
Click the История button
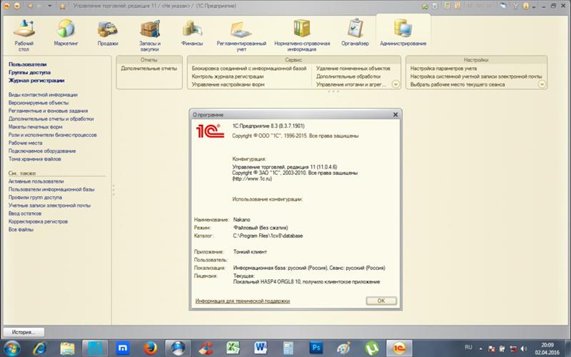[x=24, y=332]
